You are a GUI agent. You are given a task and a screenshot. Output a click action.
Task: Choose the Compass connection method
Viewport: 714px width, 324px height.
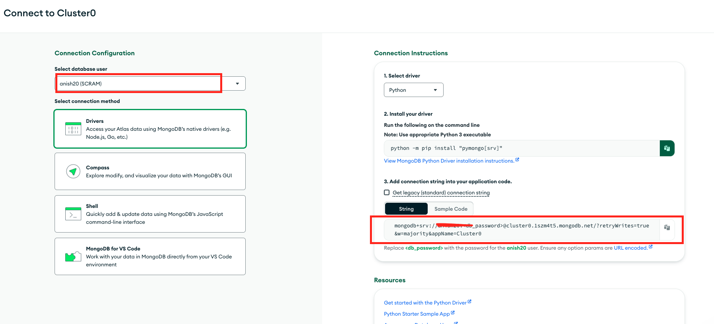[150, 171]
